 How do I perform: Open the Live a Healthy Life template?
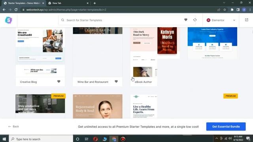pos(144,106)
